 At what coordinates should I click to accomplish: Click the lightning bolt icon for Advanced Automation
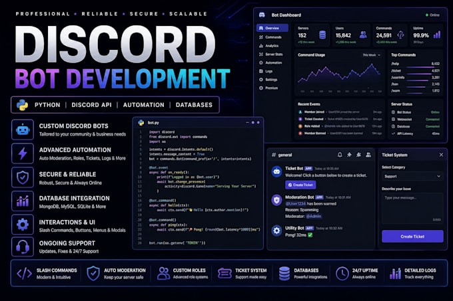[x=23, y=153]
